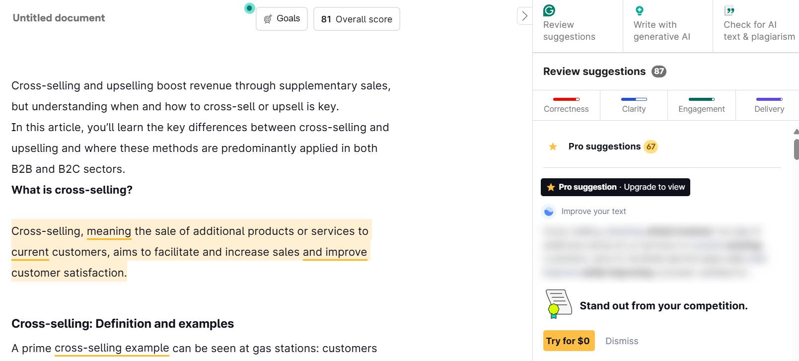
Task: Click the Try for $0 button
Action: (x=569, y=341)
